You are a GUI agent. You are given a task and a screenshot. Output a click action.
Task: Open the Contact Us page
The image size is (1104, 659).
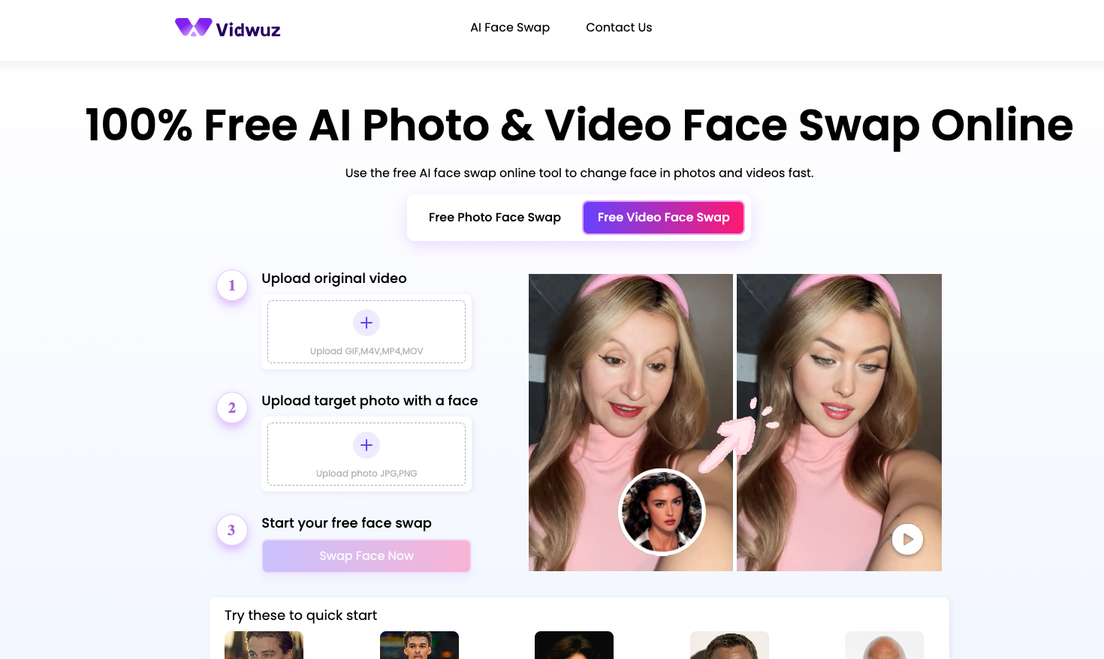619,27
